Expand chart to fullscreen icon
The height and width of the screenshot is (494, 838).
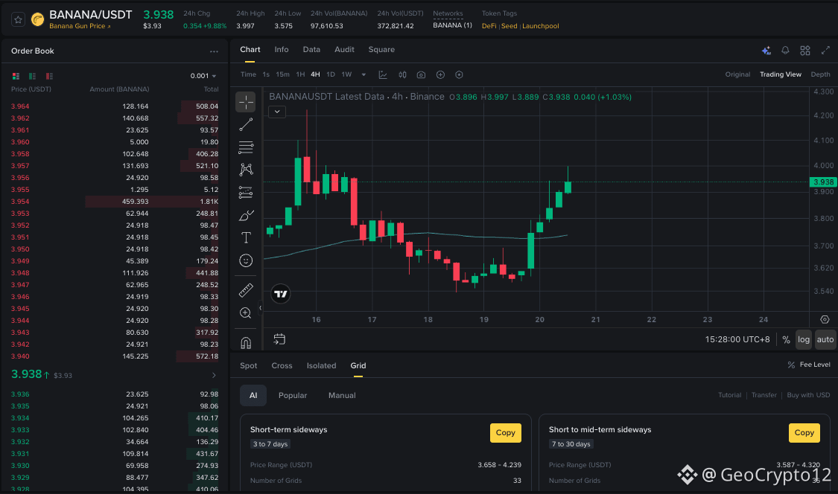click(x=825, y=50)
